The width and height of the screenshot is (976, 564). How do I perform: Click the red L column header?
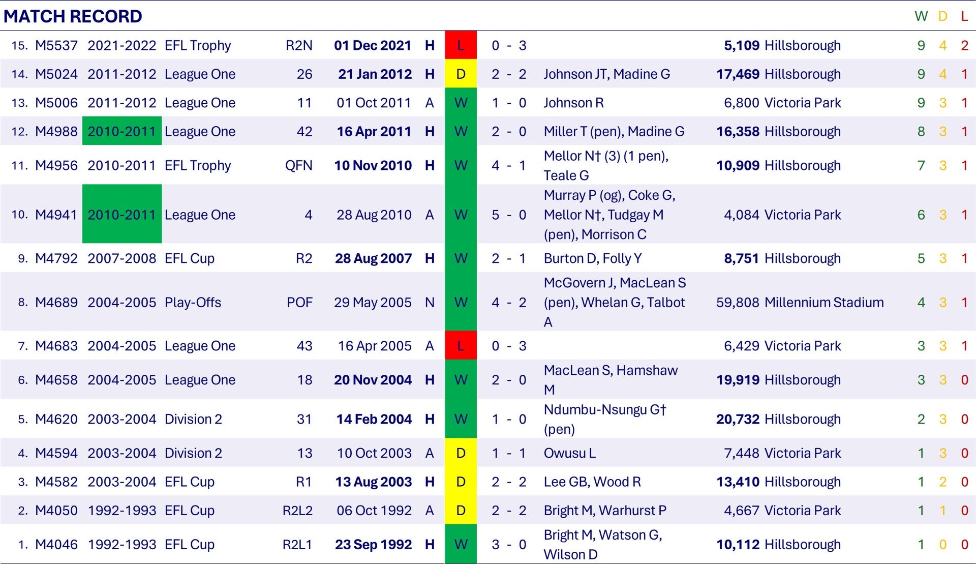(x=964, y=16)
